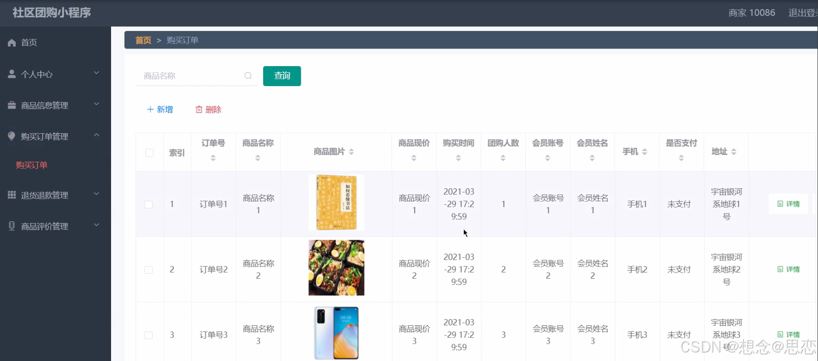Click the plus icon beside 新增
The image size is (818, 361).
[x=150, y=109]
